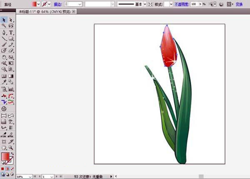Screen dimensions: 250x179
Task: Pick the Pen tool
Action: [4, 32]
